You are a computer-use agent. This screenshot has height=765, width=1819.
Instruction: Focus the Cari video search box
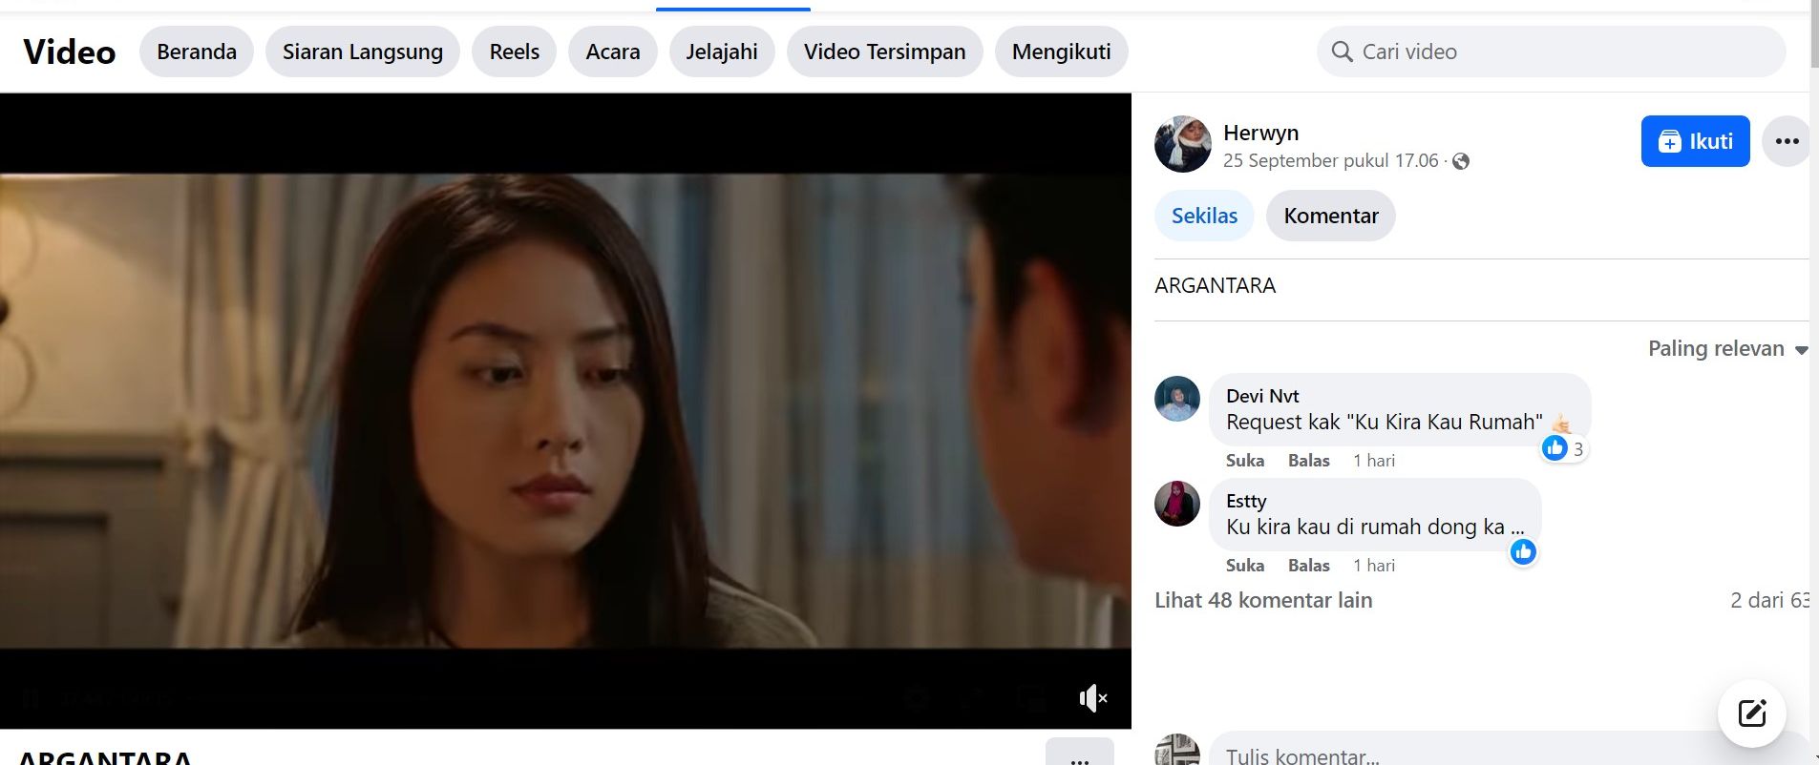pyautogui.click(x=1551, y=52)
